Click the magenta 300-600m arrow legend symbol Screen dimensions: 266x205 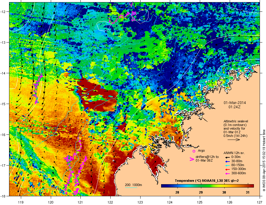click(x=228, y=173)
